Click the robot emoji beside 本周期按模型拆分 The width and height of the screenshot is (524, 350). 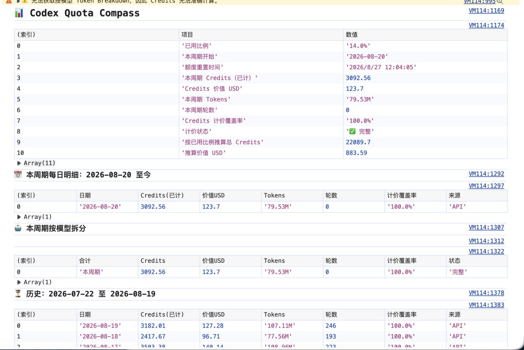click(x=18, y=228)
